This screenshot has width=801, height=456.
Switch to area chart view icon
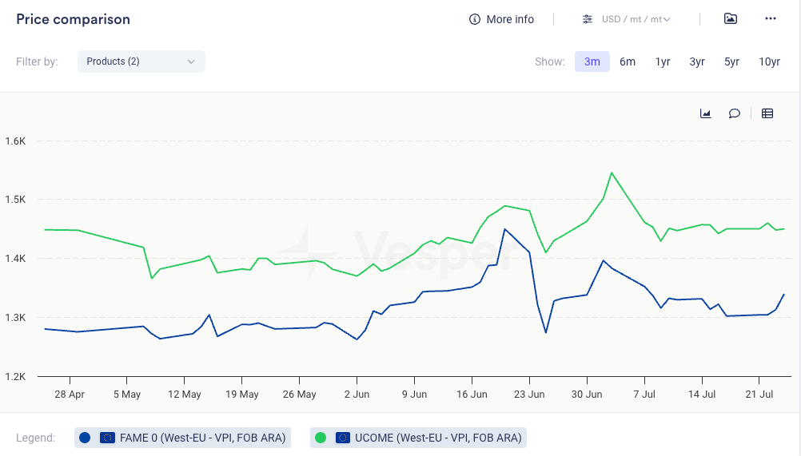[x=706, y=113]
